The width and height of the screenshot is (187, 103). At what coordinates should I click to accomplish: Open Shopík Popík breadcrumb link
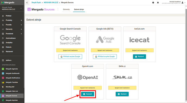(36, 2)
